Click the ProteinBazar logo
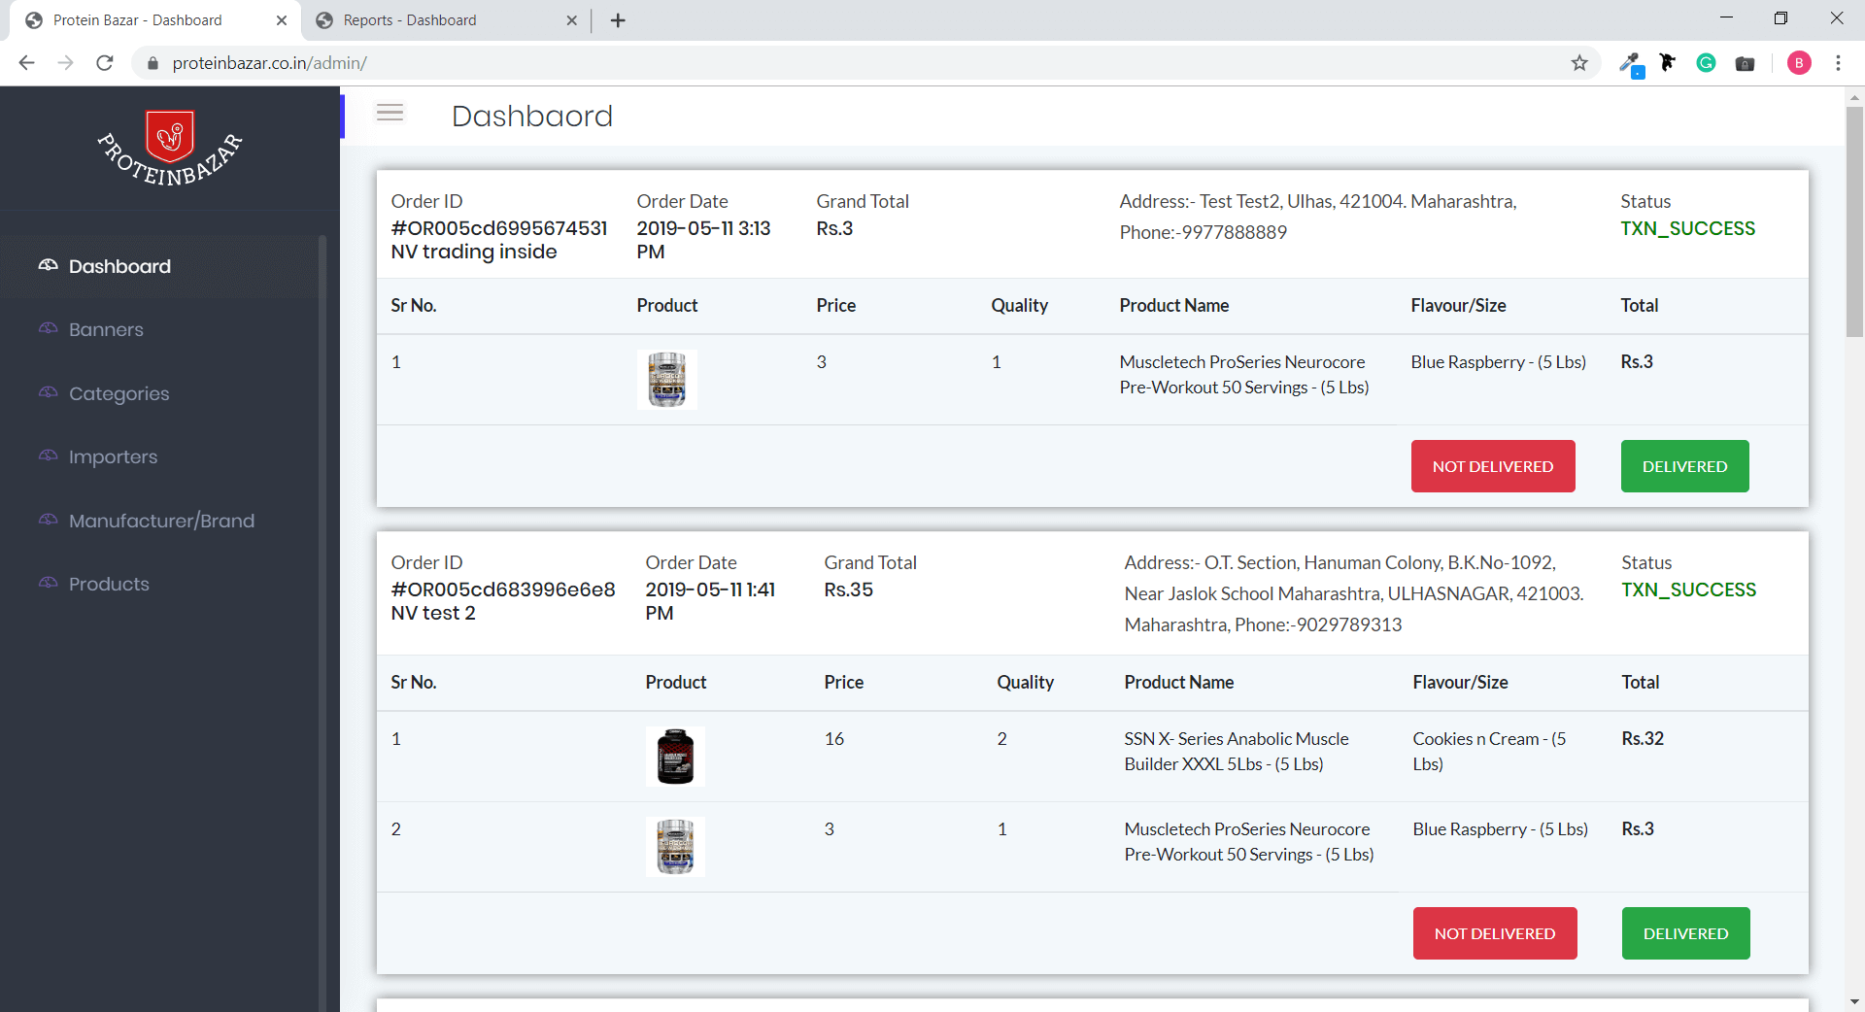The image size is (1865, 1012). (x=170, y=148)
